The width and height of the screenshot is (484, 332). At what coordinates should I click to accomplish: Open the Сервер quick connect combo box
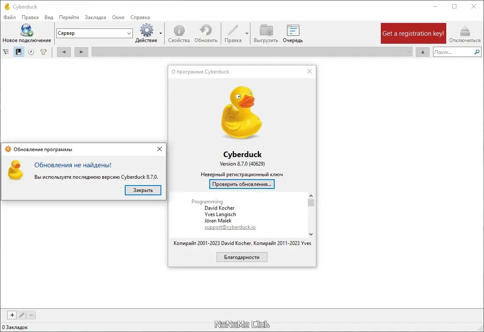tap(94, 33)
